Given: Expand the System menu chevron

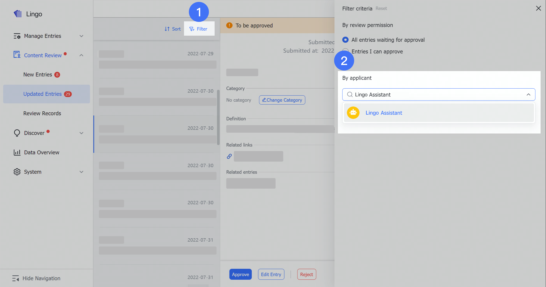Looking at the screenshot, I should (81, 172).
